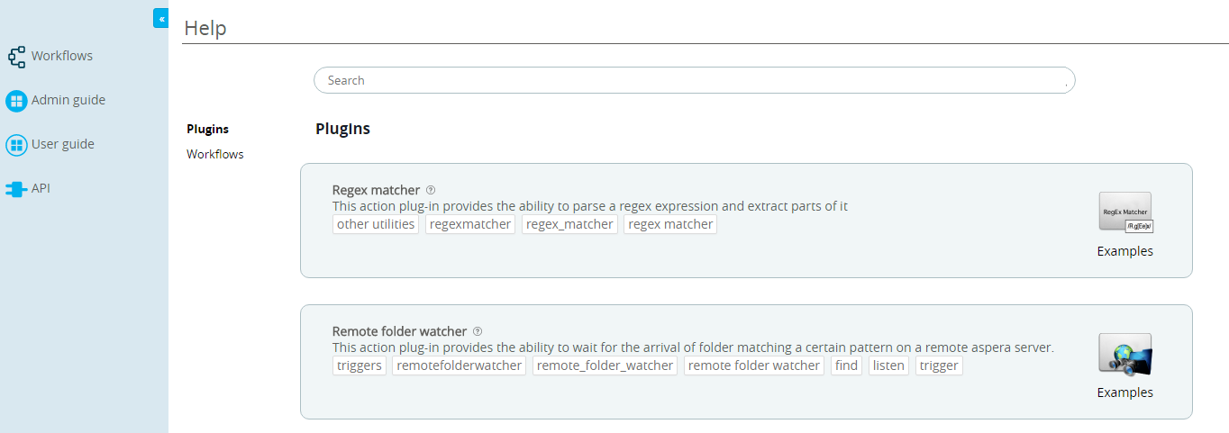Focus the Search input field
Image resolution: width=1229 pixels, height=433 pixels.
pyautogui.click(x=694, y=80)
